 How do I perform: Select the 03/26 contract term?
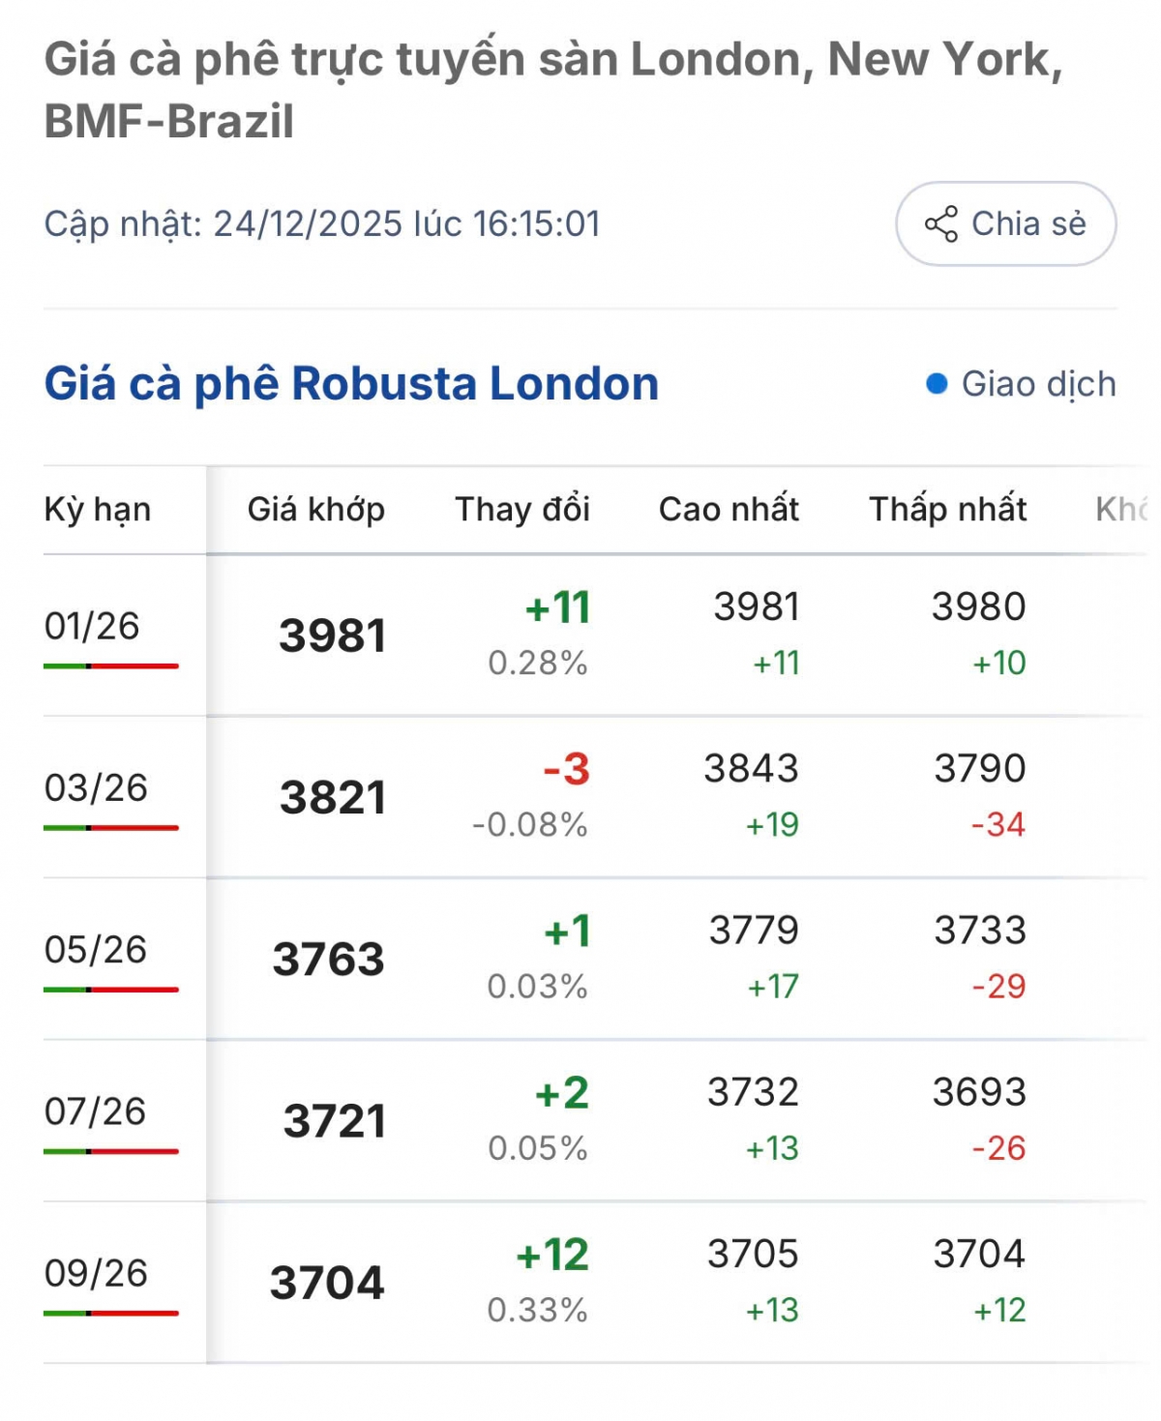[x=96, y=787]
